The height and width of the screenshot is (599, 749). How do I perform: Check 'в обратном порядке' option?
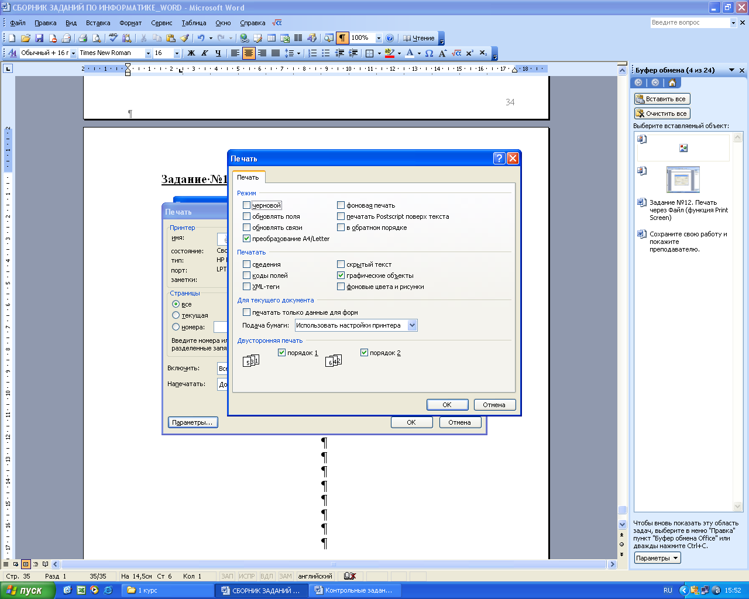341,228
